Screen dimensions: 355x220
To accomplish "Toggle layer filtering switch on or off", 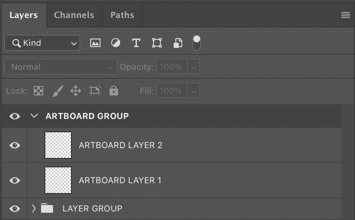I will (196, 43).
